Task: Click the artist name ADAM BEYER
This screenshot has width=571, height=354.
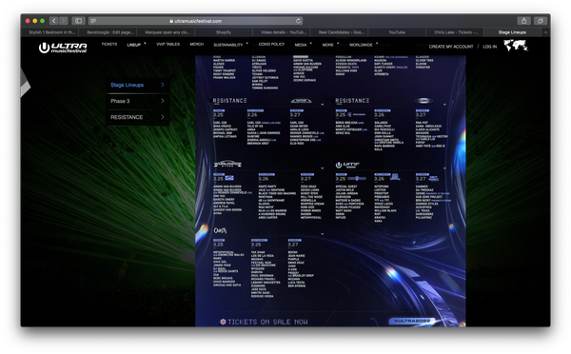Action: coord(299,126)
